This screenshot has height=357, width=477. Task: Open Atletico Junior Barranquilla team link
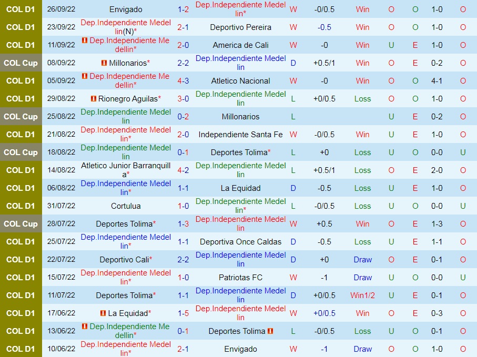pyautogui.click(x=126, y=170)
